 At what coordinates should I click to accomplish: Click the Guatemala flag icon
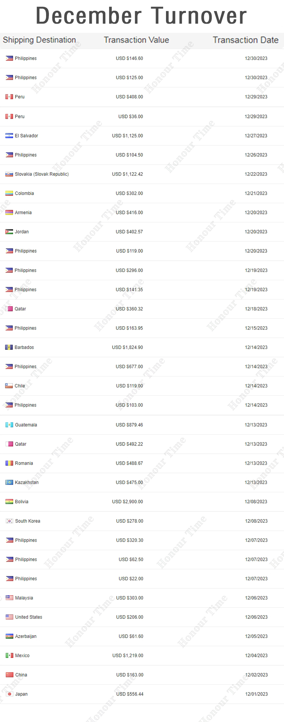pyautogui.click(x=9, y=425)
